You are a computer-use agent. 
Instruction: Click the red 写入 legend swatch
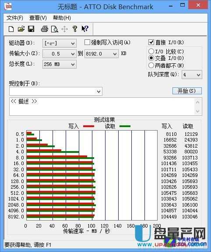click(x=88, y=126)
